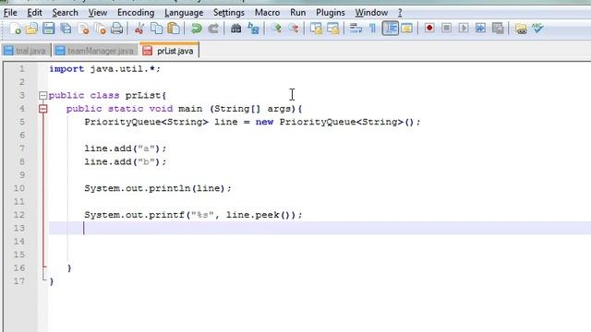Toggle word wrap
This screenshot has width=591, height=332.
click(356, 29)
